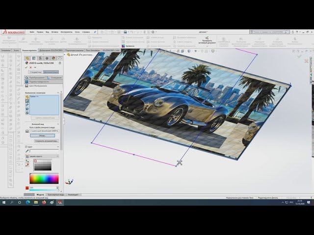Click the user account icon at top right
This screenshot has width=314, height=235.
tap(292, 32)
